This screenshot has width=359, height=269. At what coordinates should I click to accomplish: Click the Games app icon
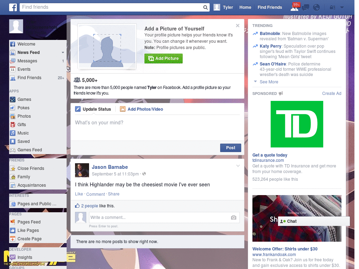[x=13, y=99]
